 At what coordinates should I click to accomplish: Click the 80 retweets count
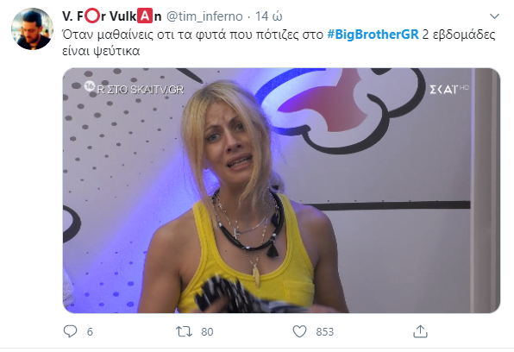[x=207, y=331]
